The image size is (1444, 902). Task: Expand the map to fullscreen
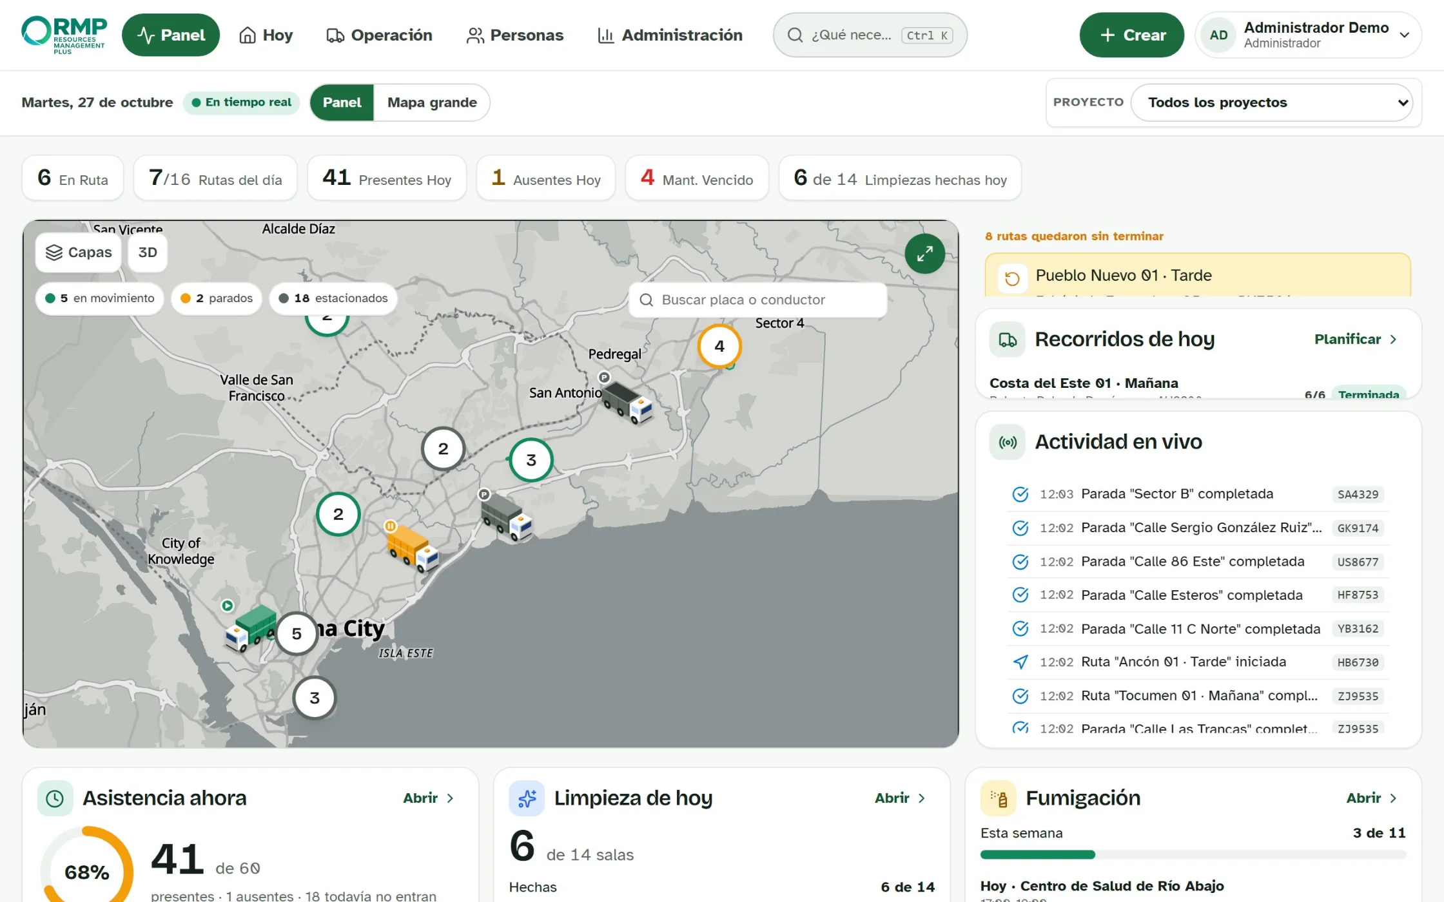tap(924, 254)
